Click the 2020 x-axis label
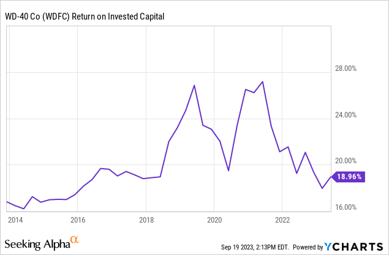 point(214,220)
